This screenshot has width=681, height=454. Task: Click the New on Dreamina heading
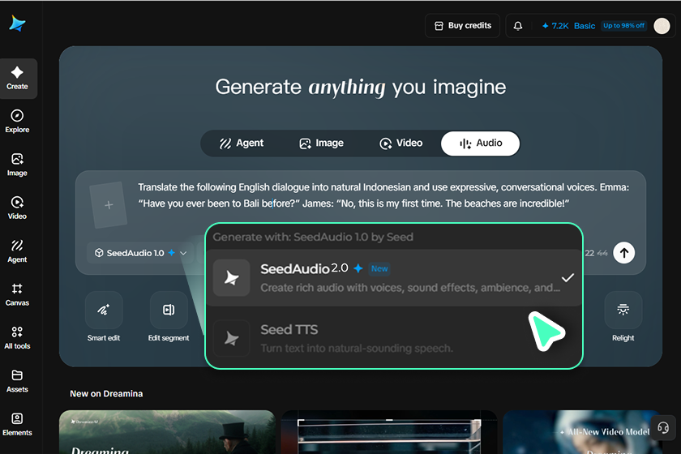pos(106,394)
